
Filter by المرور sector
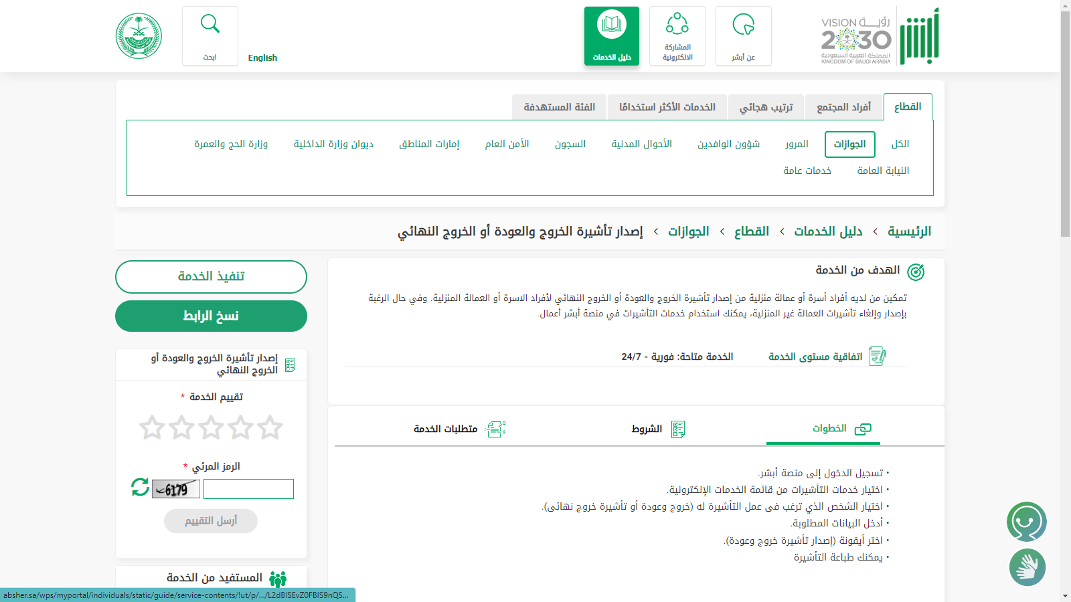click(797, 144)
